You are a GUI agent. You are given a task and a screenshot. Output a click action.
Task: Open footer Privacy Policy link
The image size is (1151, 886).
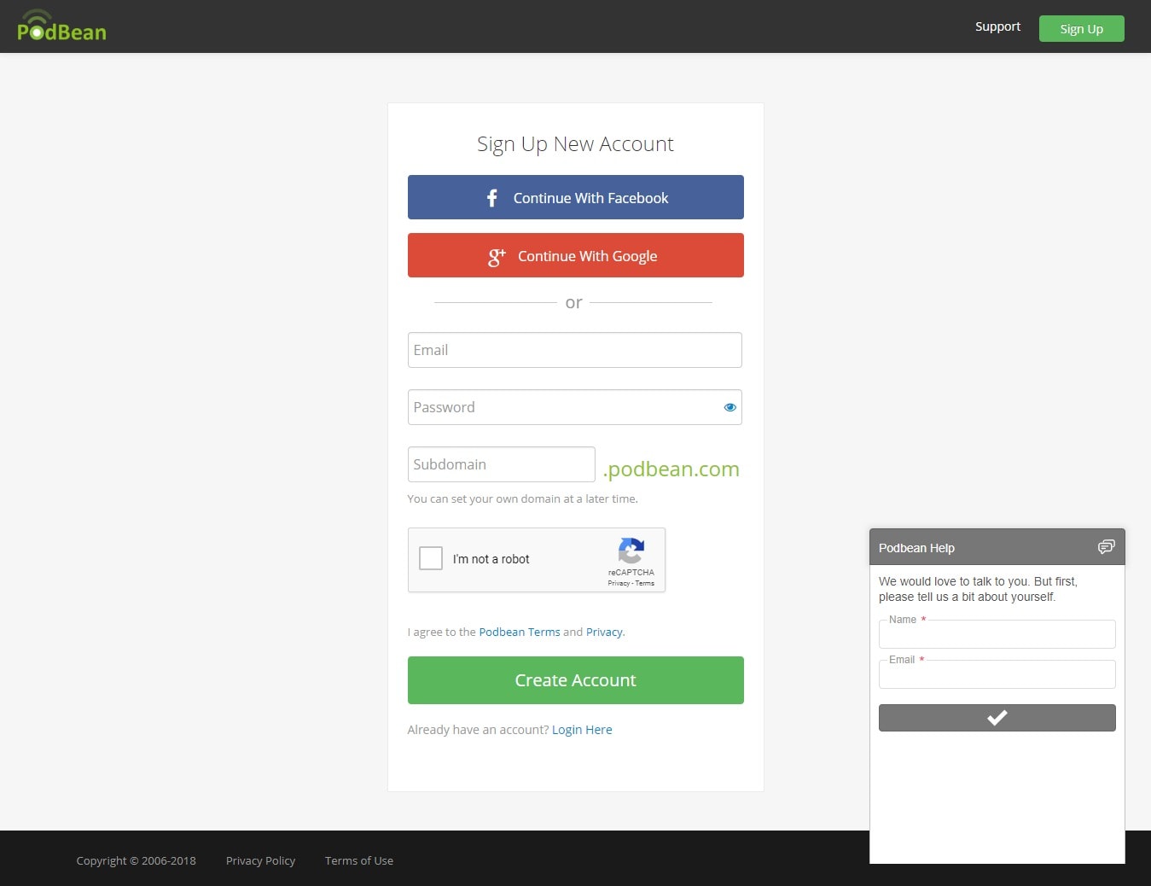coord(260,860)
